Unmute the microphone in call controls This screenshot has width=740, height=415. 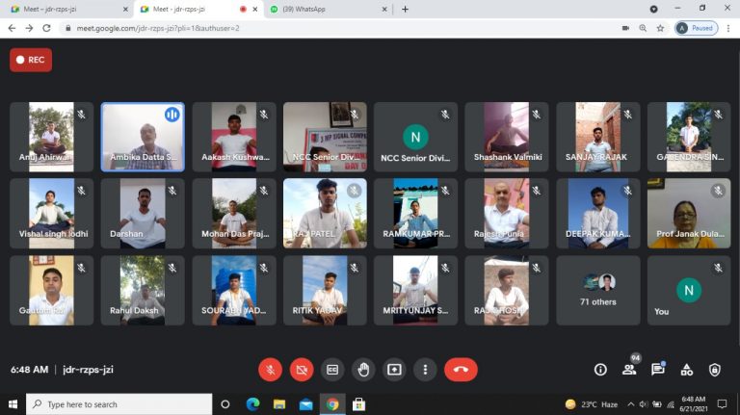(271, 369)
